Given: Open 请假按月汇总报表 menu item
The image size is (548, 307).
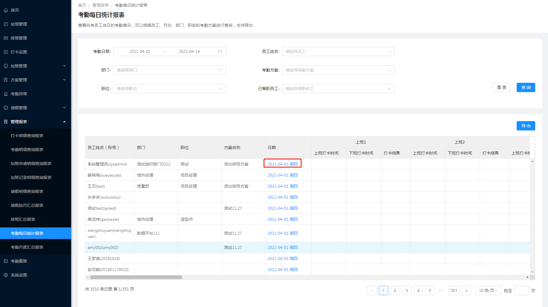Looking at the screenshot, I should (35, 205).
